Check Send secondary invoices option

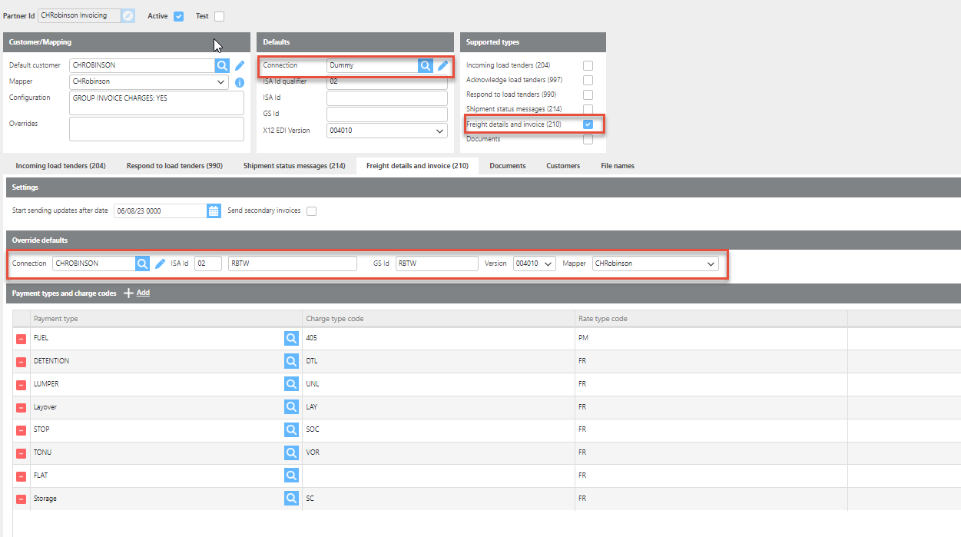(311, 211)
